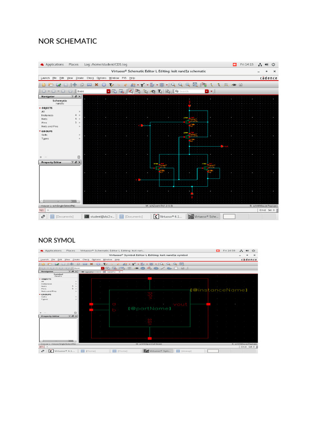317x423 pixels.
Task: Open the Launch menu in the Symbol Editor
Action: click(45, 259)
